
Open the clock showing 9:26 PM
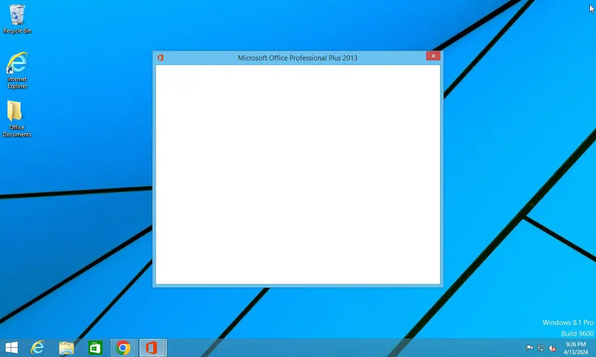point(576,348)
